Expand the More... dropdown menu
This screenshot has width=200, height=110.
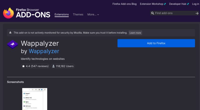point(93,14)
